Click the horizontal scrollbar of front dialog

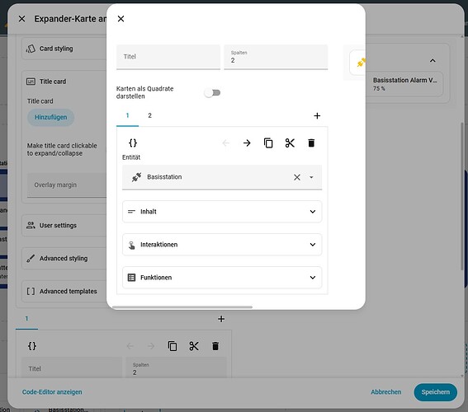point(182,307)
